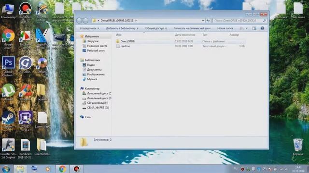Viewport: 309px width, 173px height.
Task: Expand address bar history dropdown arrow
Action: pyautogui.click(x=203, y=20)
